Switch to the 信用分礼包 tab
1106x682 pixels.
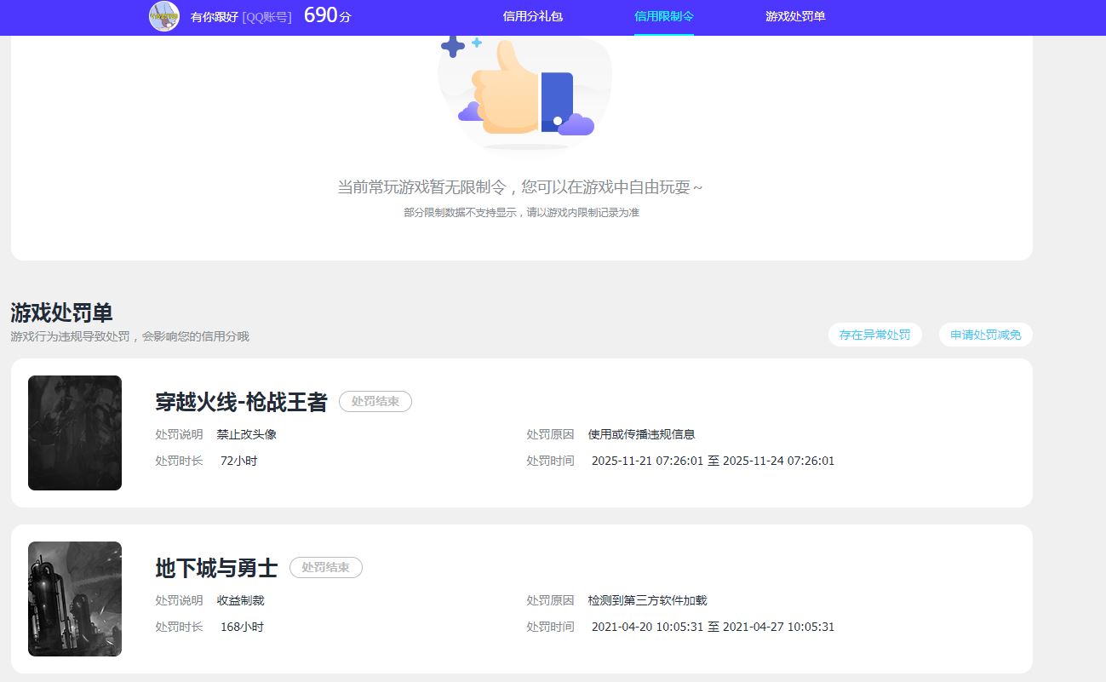[x=534, y=17]
